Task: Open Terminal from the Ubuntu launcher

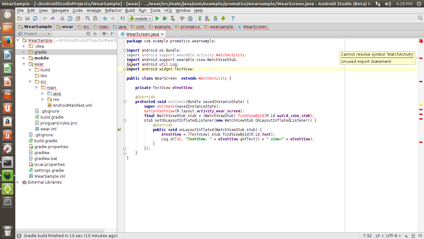Action: tap(7, 162)
